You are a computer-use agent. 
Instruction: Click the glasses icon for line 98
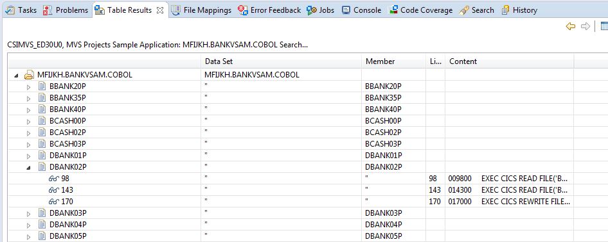(x=53, y=179)
